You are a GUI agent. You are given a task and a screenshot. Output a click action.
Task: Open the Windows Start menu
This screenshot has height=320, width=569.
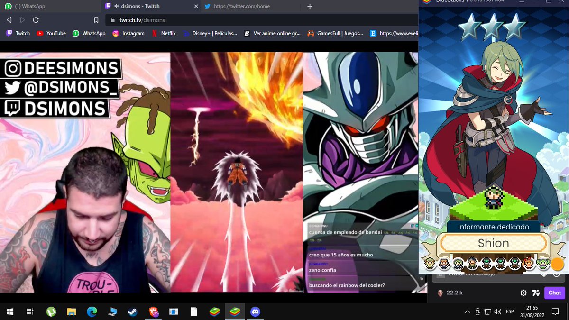(x=9, y=311)
